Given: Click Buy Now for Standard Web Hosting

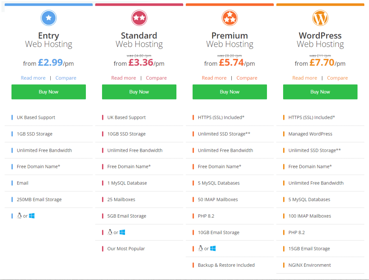Looking at the screenshot, I should coord(139,92).
